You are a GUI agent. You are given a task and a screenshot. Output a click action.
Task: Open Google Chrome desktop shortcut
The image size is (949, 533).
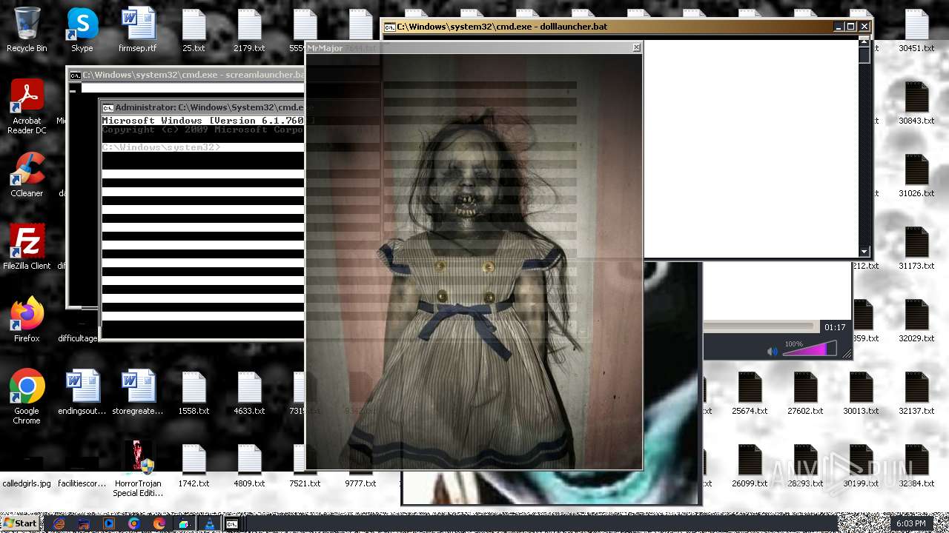pyautogui.click(x=27, y=397)
